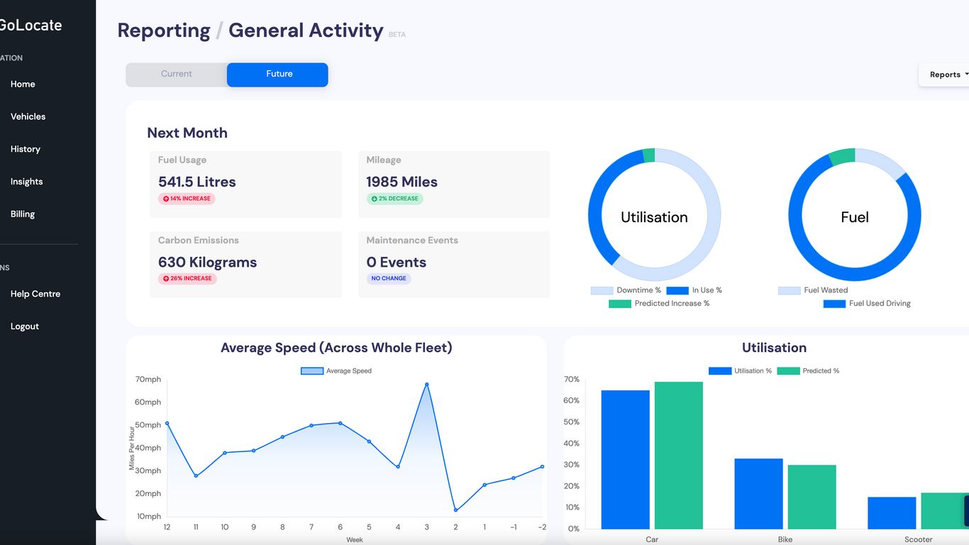Go to Home in the sidebar
The height and width of the screenshot is (545, 969).
(x=23, y=84)
